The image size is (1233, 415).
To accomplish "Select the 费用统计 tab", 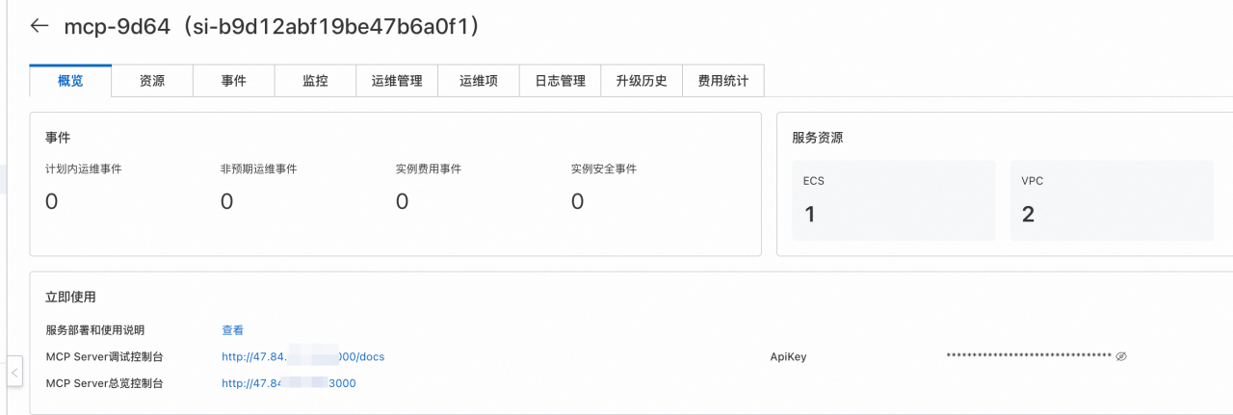I will [722, 81].
